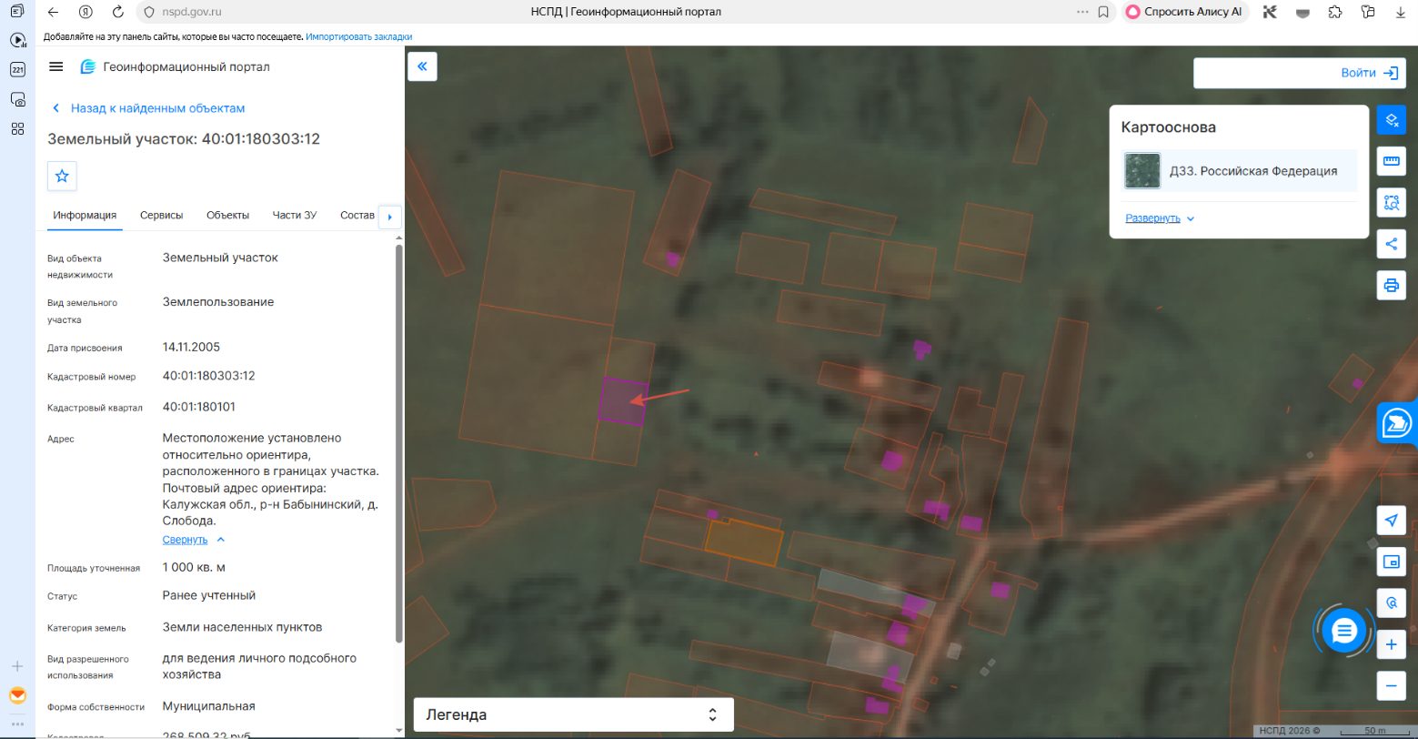Print the map with printer icon
1418x739 pixels.
(x=1391, y=286)
